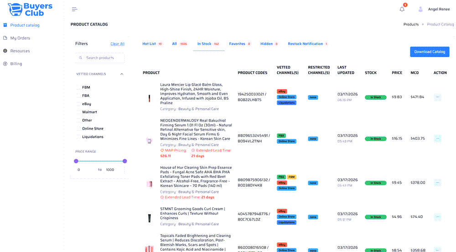
Task: Check the Online Store channel filter
Action: 78,128
